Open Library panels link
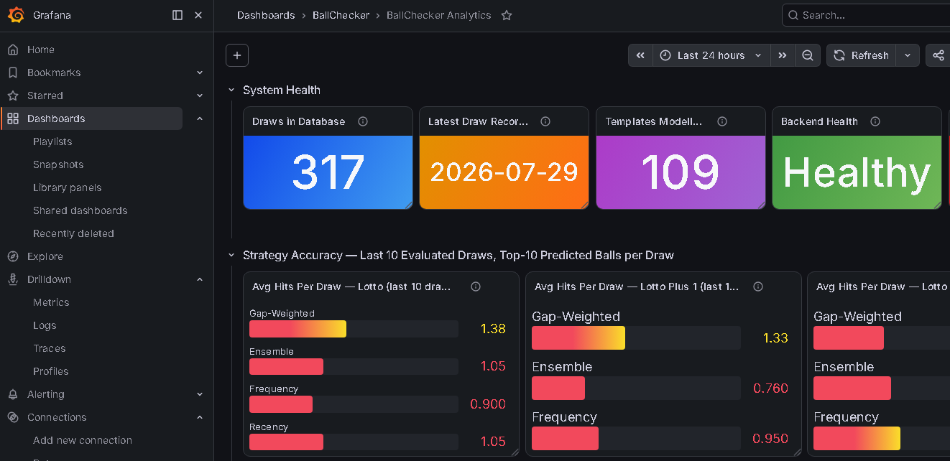Screen dimensions: 950x461 (x=68, y=187)
